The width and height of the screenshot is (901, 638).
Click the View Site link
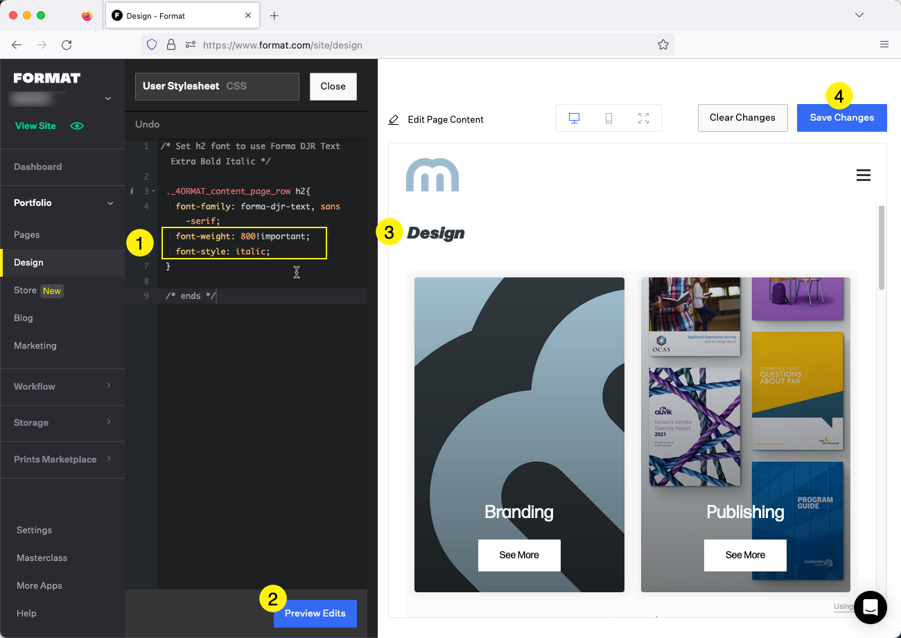[x=35, y=126]
